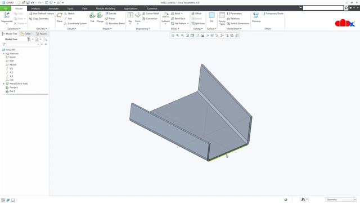Open the Folder browser tab
This screenshot has width=360, height=203.
tap(26, 34)
